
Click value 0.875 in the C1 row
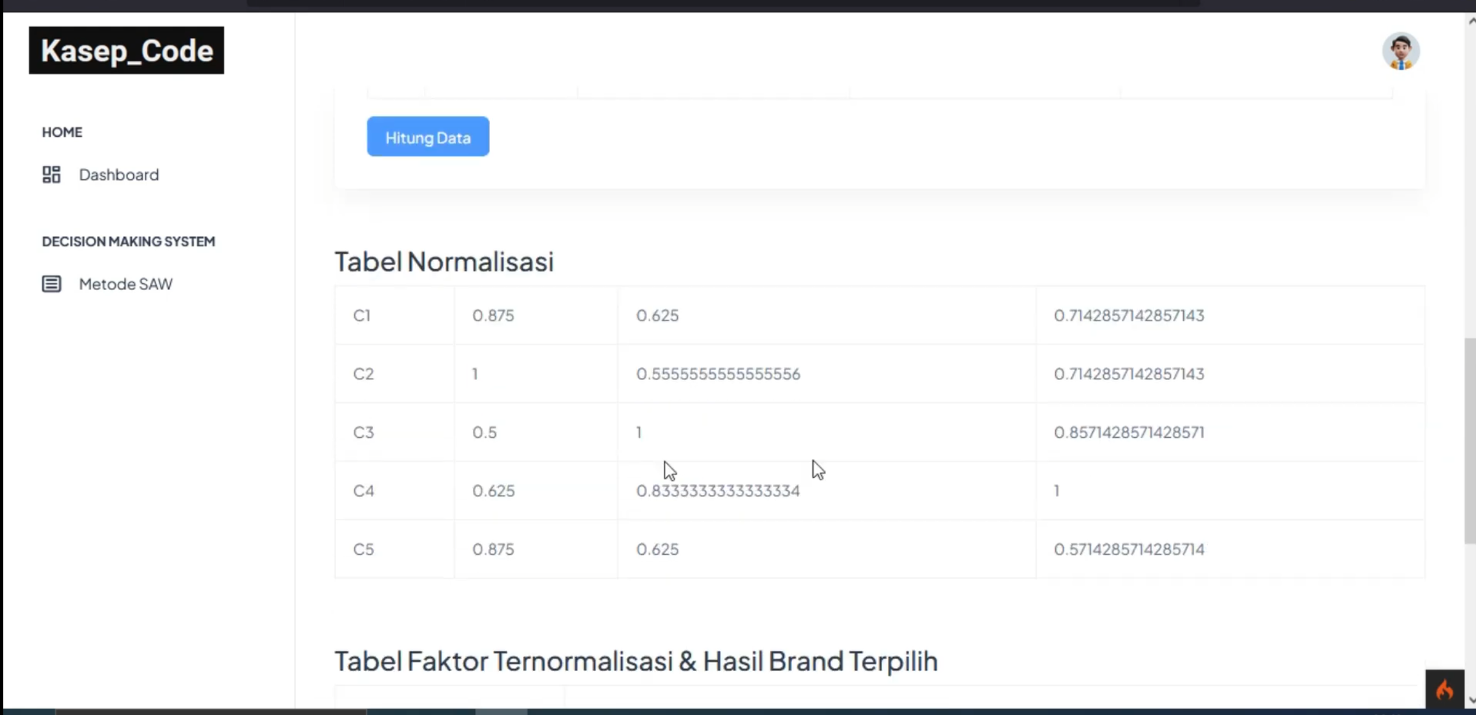point(493,315)
